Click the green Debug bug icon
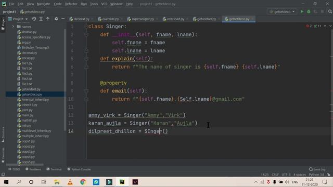The image size is (333, 187). 309,11
